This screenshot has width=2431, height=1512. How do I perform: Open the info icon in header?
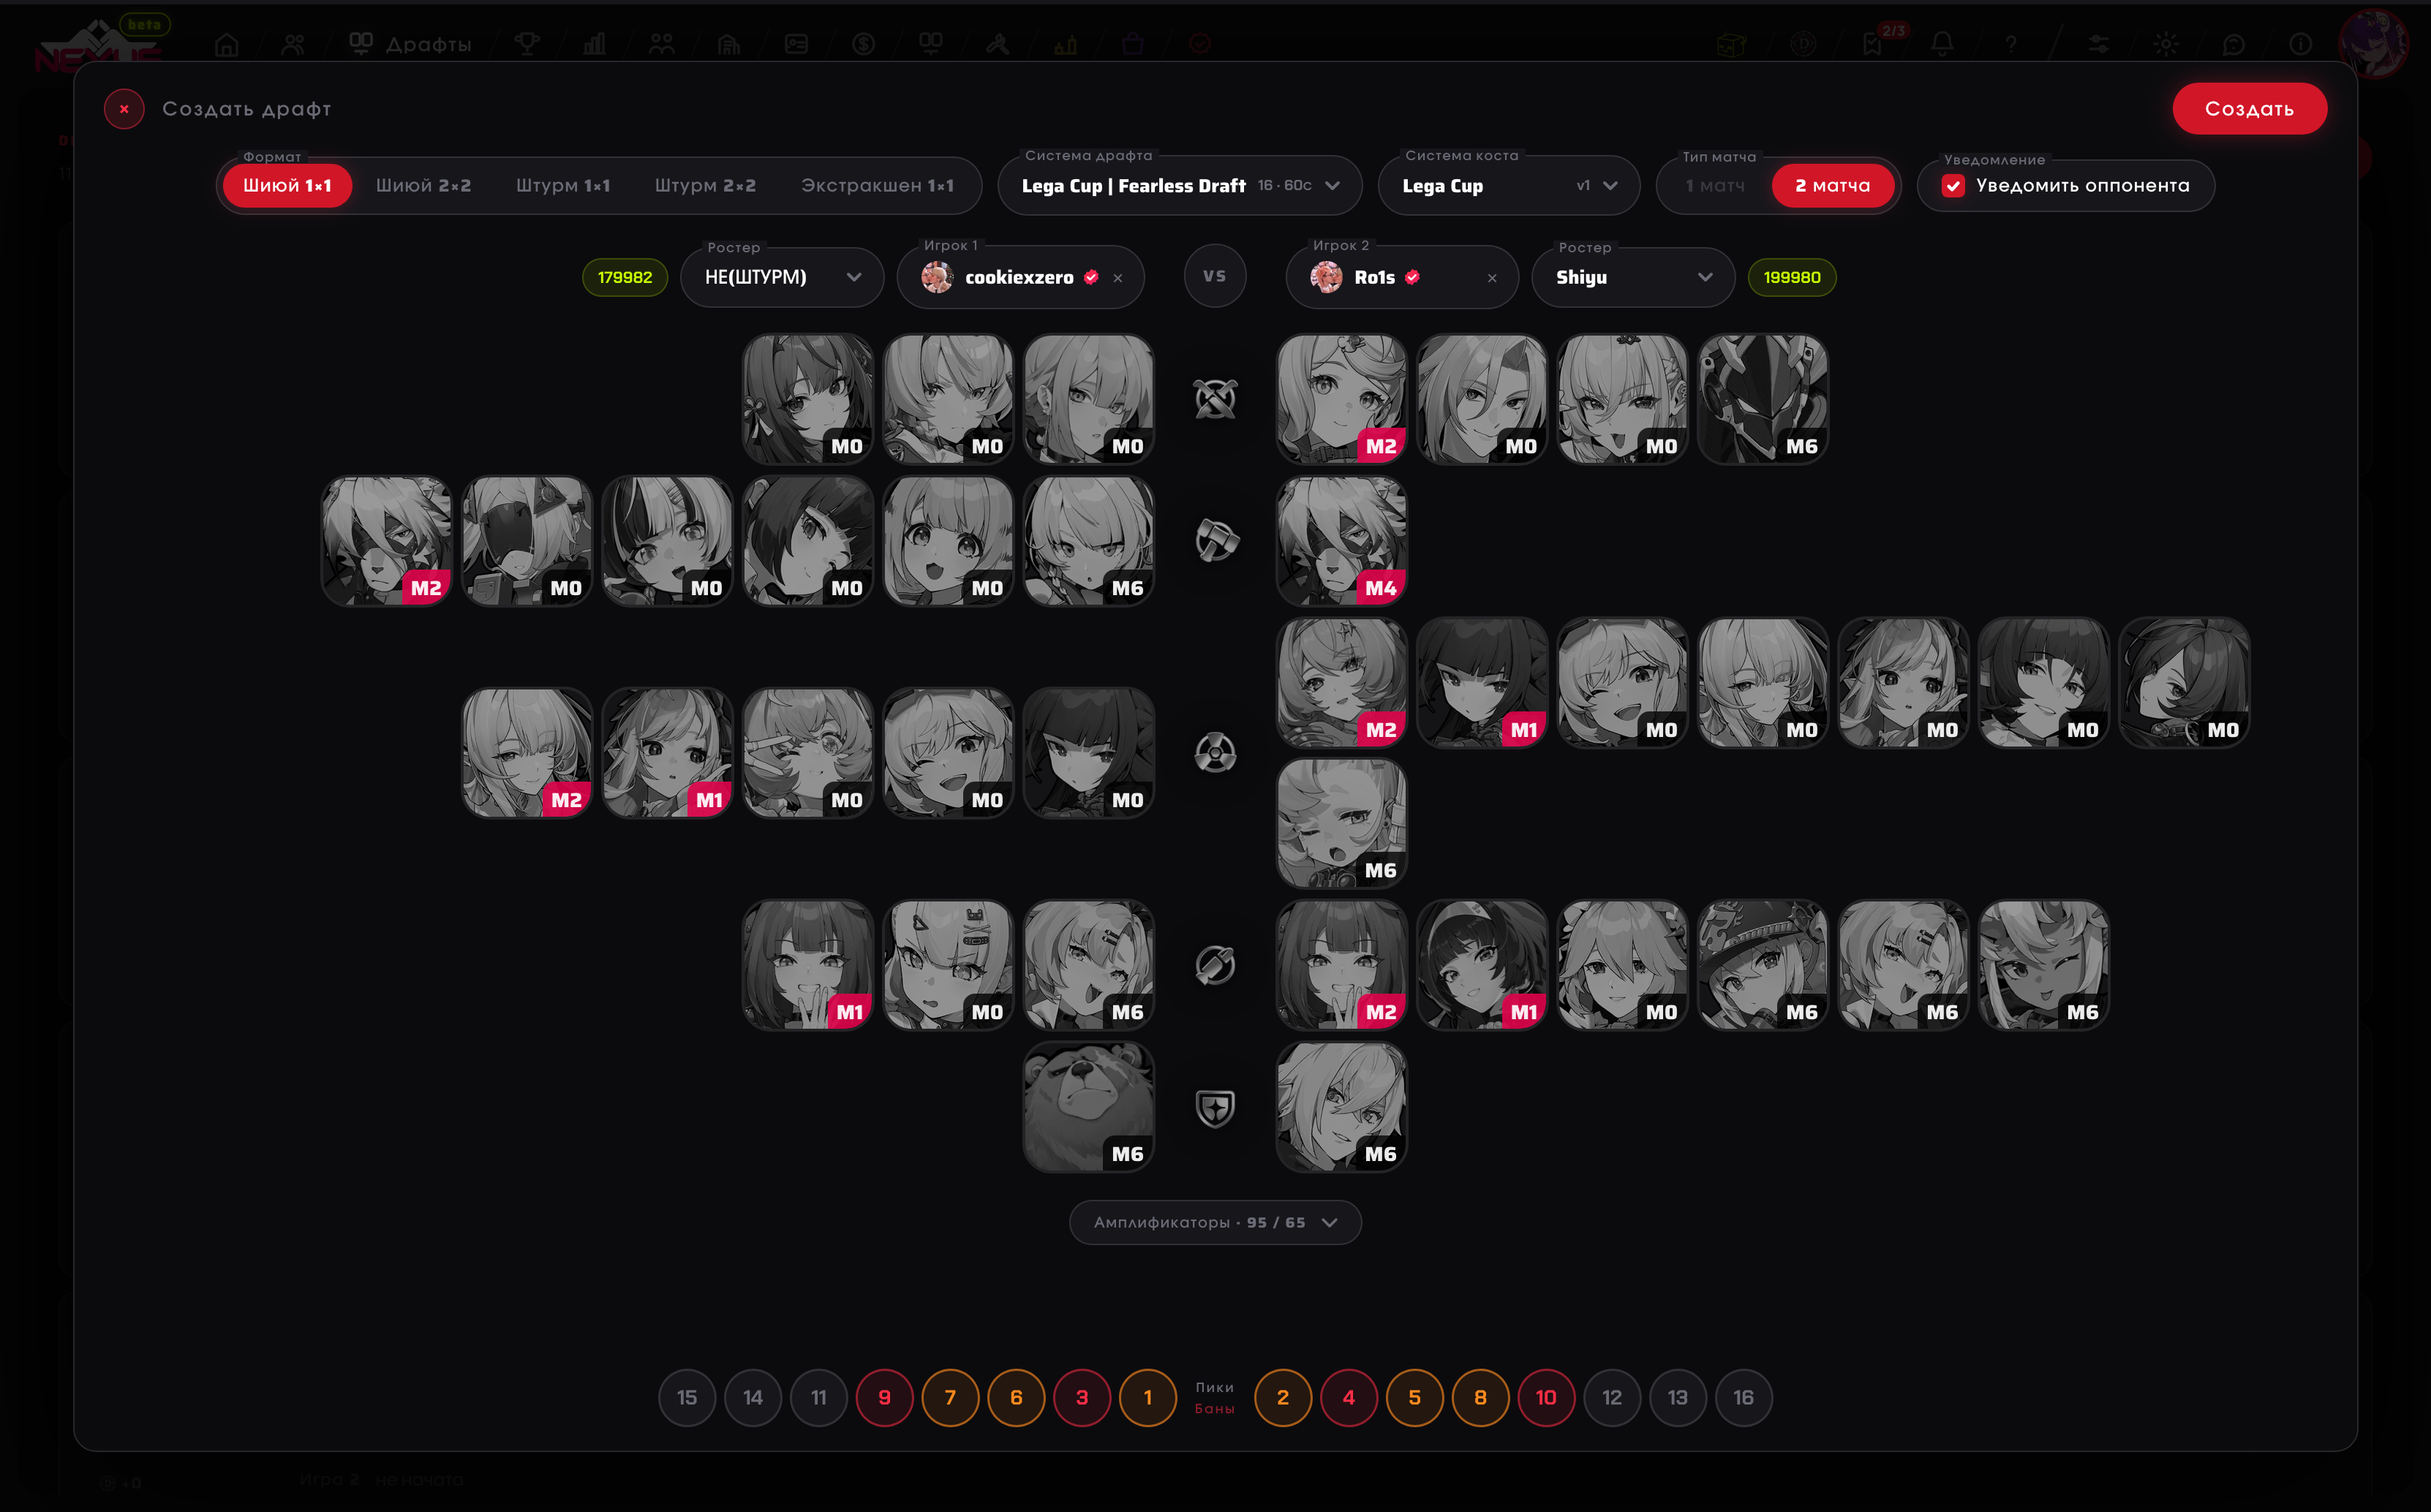point(2300,44)
